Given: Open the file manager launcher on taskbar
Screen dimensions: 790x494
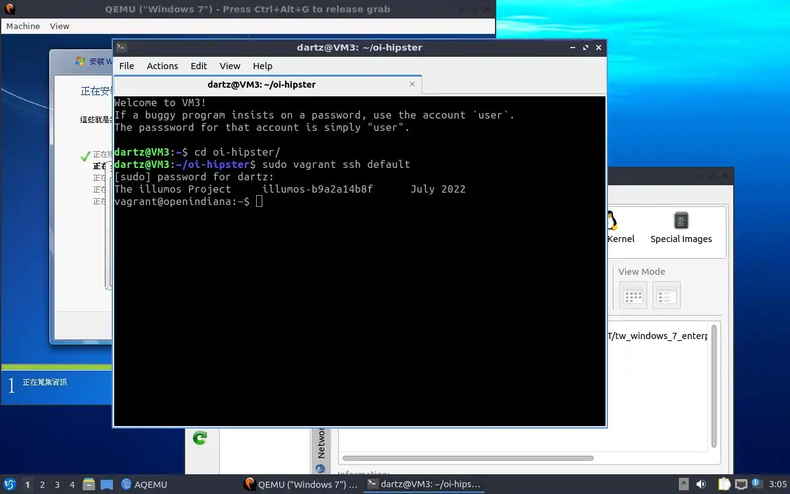Looking at the screenshot, I should pos(88,484).
